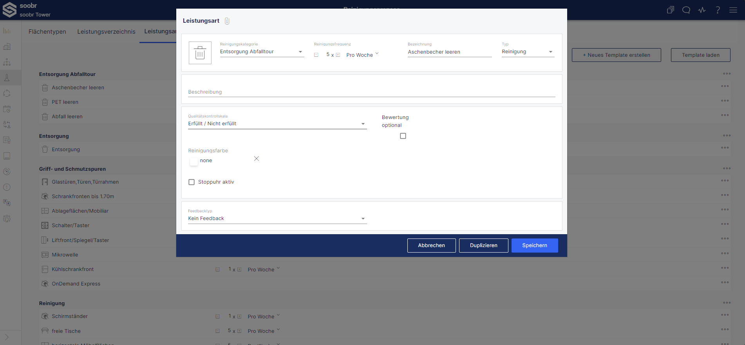Click the soobr logo icon
The image size is (745, 345).
point(9,10)
